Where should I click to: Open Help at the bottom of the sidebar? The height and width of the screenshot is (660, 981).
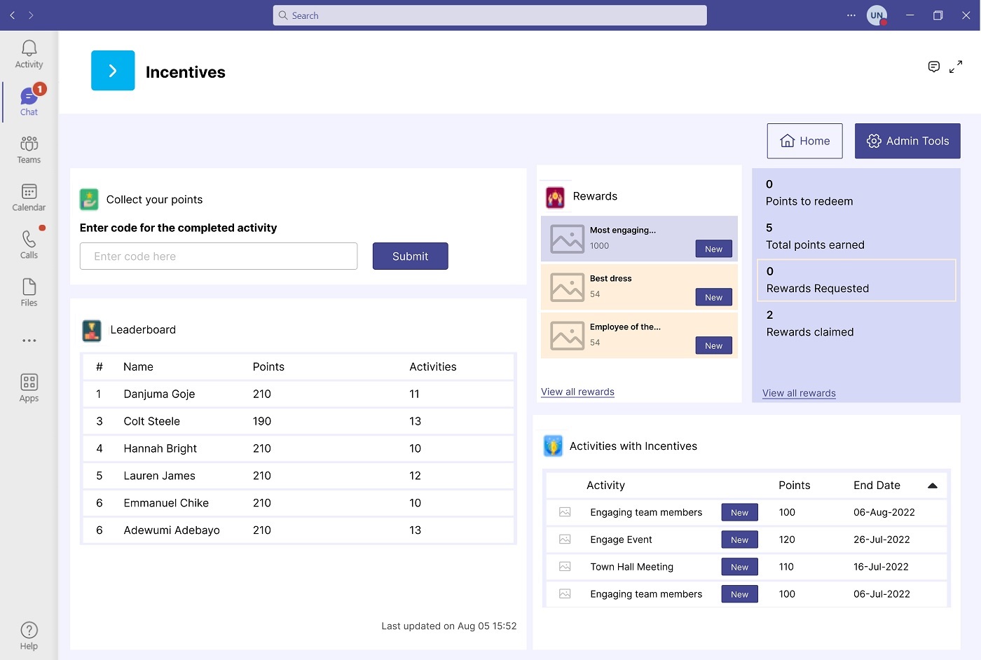(29, 635)
